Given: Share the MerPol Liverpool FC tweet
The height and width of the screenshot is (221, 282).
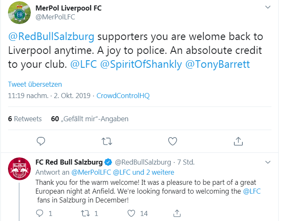Looking at the screenshot, I should [238, 141].
